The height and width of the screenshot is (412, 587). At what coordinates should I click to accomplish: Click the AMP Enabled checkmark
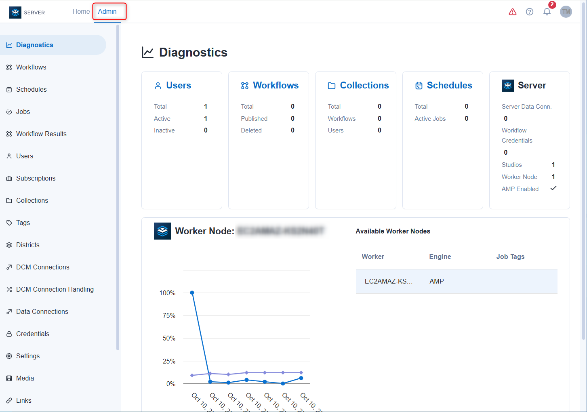tap(553, 188)
